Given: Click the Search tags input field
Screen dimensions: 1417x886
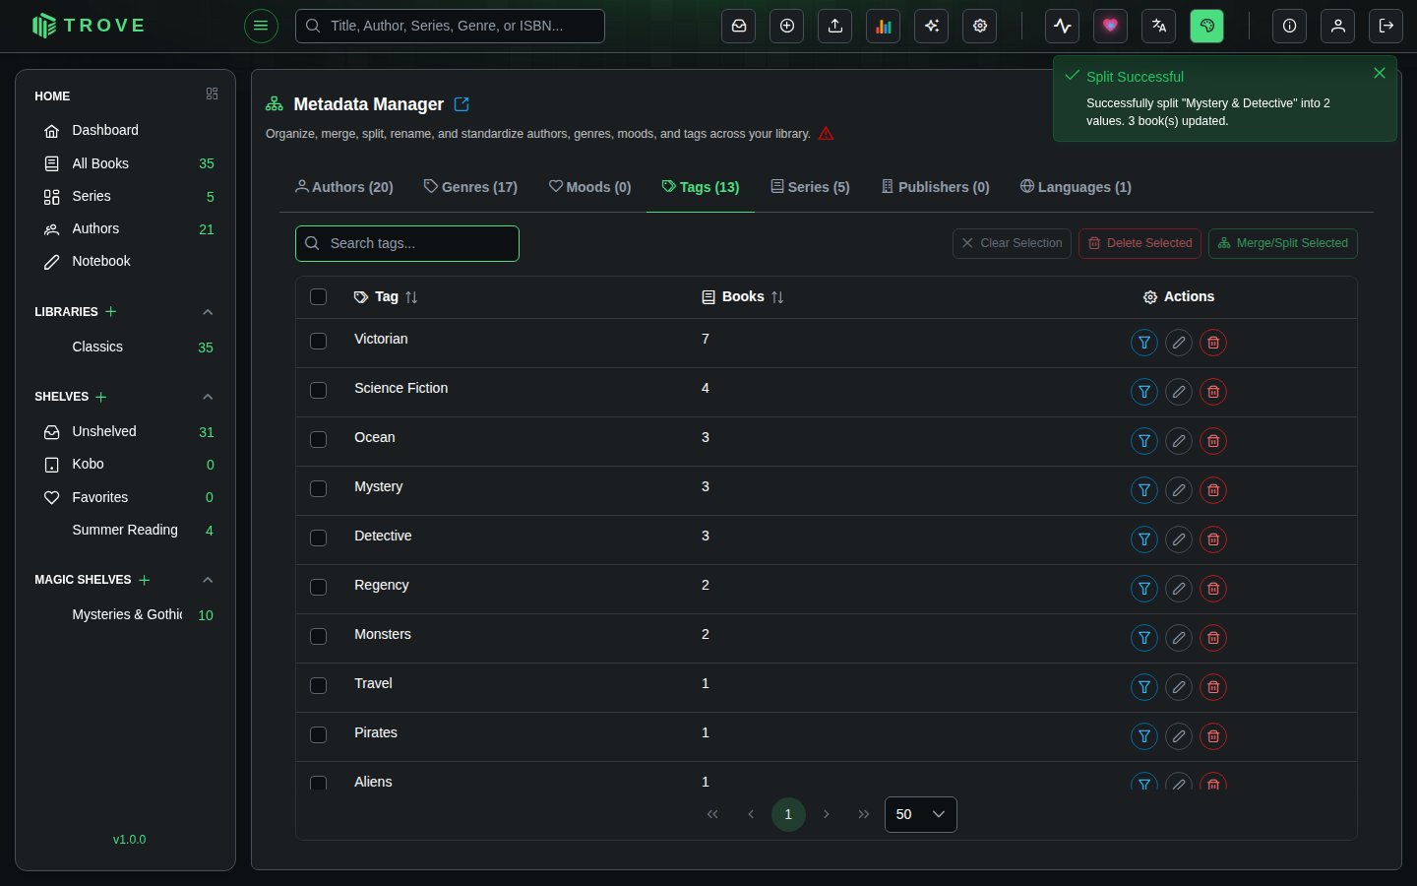Looking at the screenshot, I should click(407, 243).
